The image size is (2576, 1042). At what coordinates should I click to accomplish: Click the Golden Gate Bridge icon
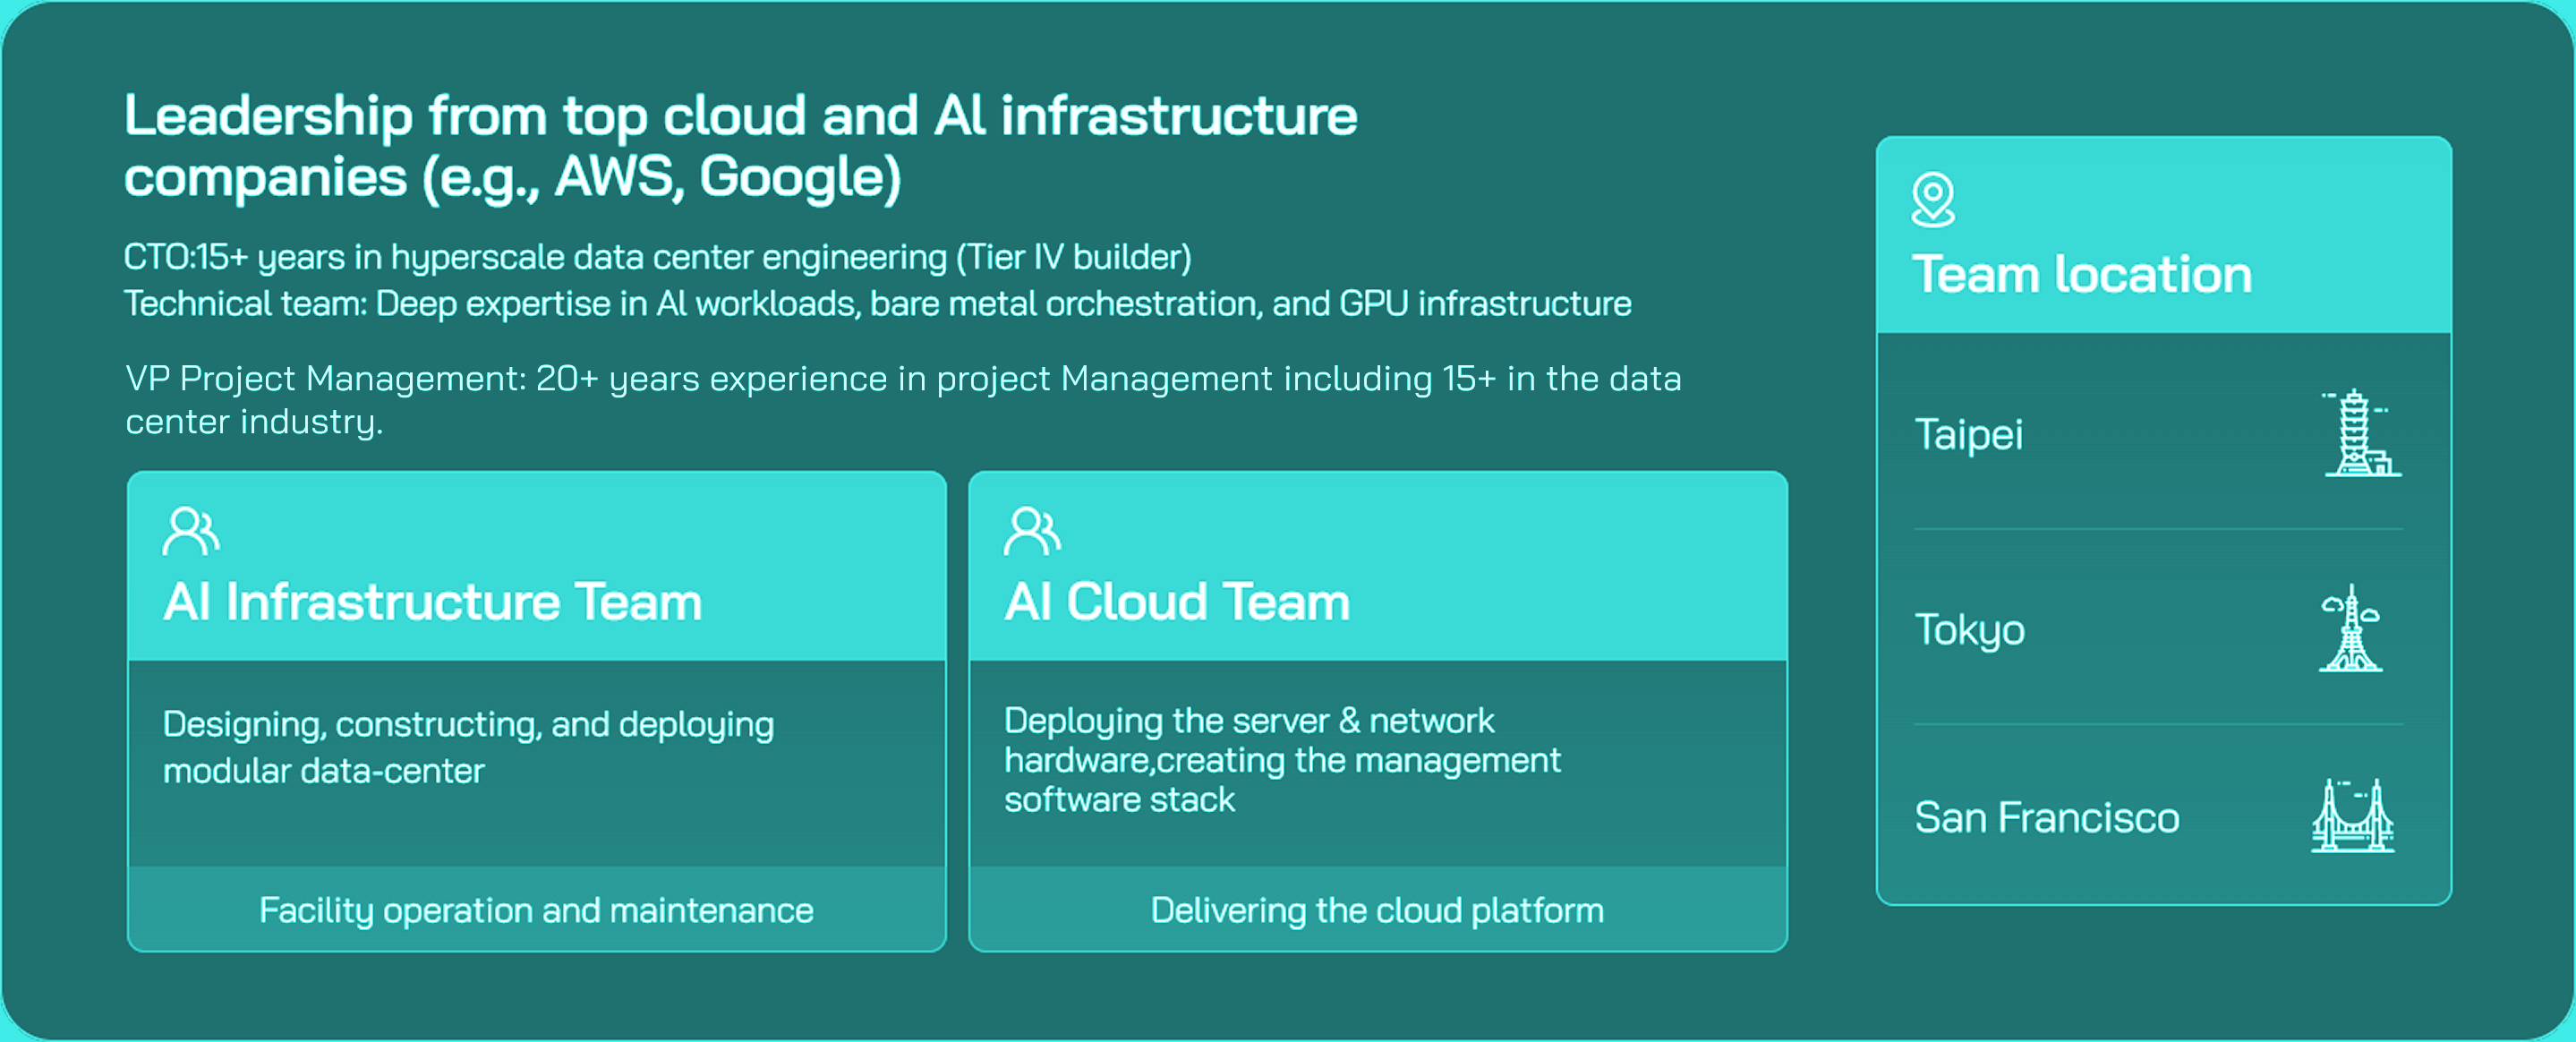(x=2352, y=816)
